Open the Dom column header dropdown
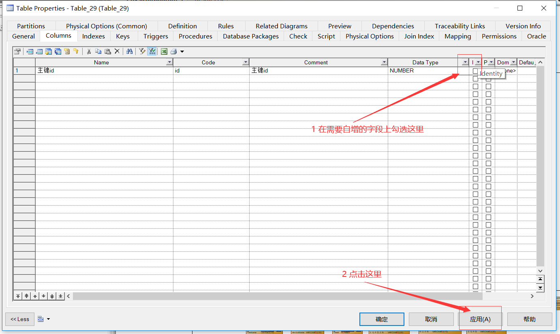The height and width of the screenshot is (334, 560). [x=513, y=62]
